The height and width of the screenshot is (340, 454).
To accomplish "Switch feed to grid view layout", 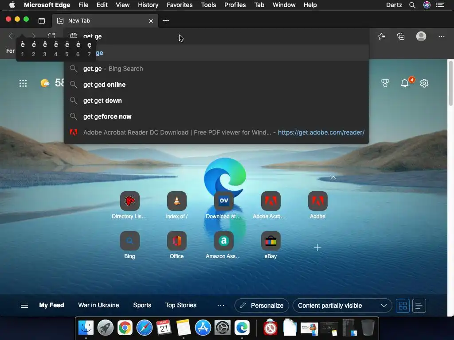I will (x=403, y=305).
